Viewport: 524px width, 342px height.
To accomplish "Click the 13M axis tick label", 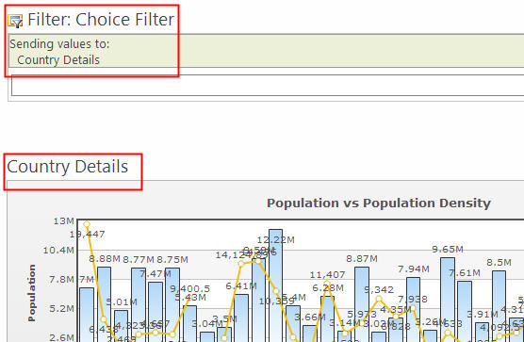I will (x=64, y=221).
